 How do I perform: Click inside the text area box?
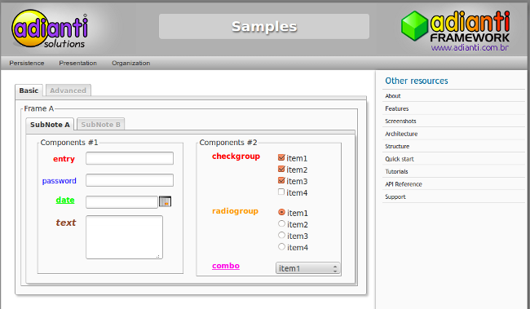124,237
